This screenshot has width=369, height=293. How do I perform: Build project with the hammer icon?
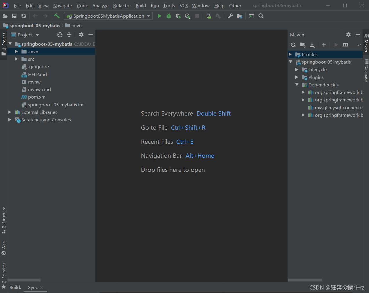pos(57,16)
